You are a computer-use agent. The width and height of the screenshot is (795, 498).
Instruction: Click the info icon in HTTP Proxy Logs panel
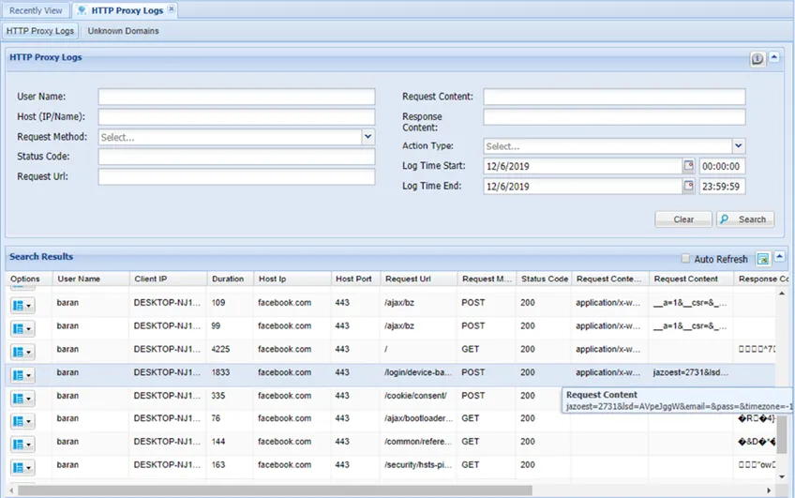pos(757,59)
